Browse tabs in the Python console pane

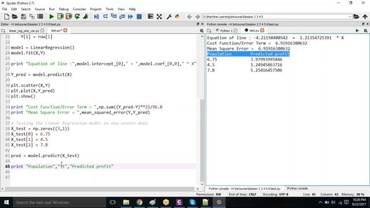pos(209,31)
